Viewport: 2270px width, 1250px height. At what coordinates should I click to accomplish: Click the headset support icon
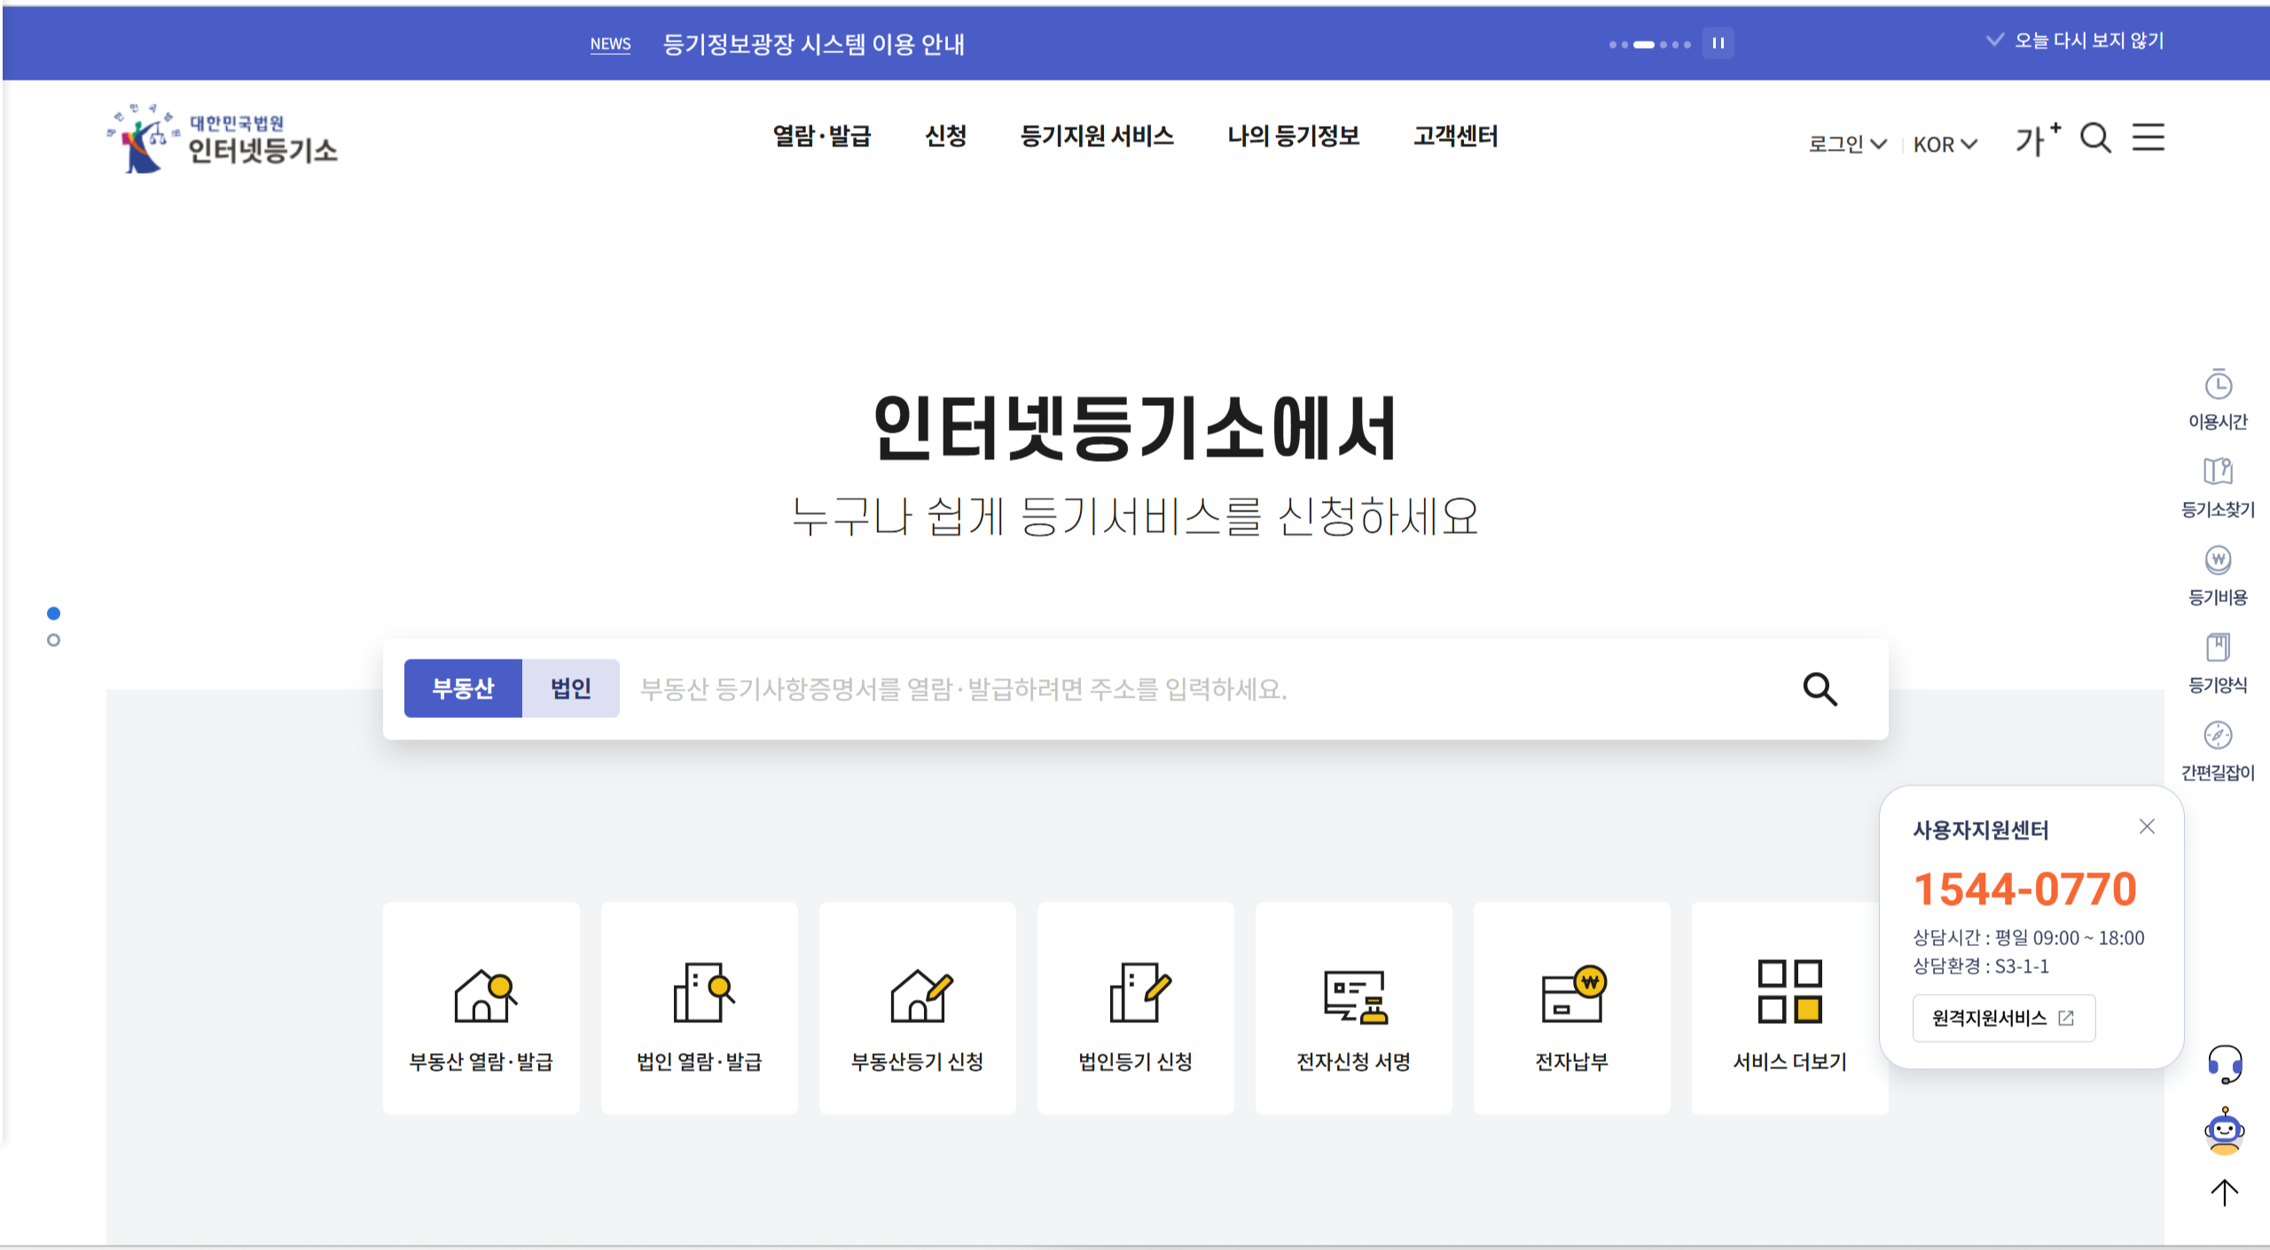click(2225, 1063)
